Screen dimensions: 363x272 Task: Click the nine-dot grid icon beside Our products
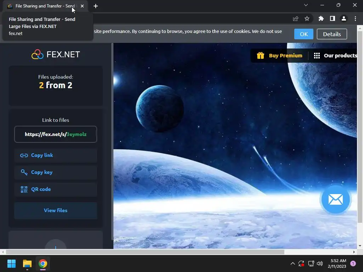317,56
